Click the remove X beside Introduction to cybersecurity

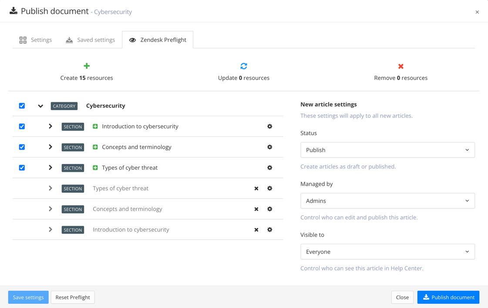click(256, 230)
